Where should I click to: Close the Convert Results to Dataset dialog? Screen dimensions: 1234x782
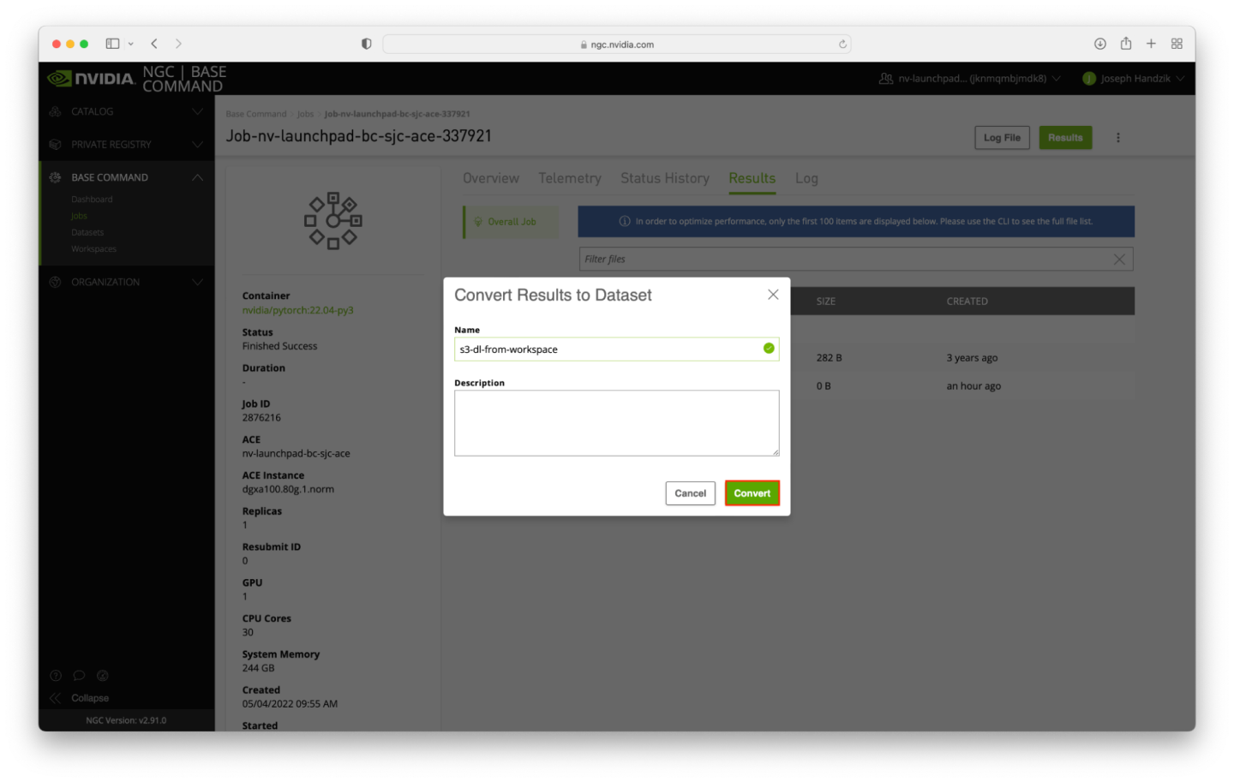[772, 295]
